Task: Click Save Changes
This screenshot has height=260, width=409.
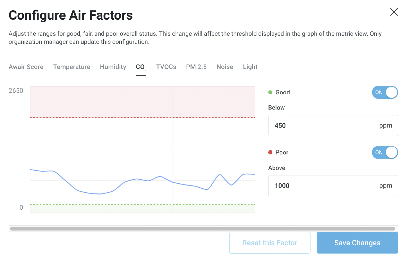Action: (x=357, y=243)
